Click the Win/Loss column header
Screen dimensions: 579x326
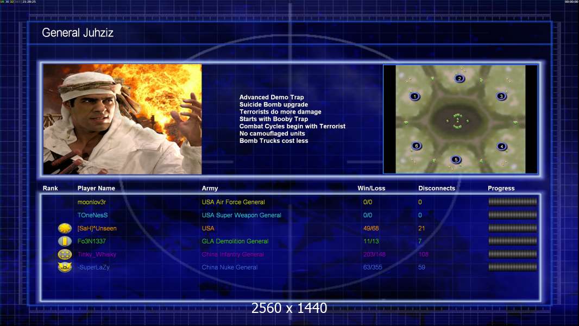pos(371,189)
